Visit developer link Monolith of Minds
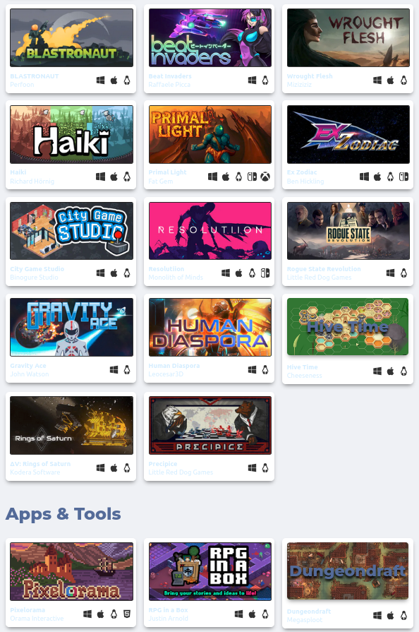The width and height of the screenshot is (419, 632). [x=176, y=278]
